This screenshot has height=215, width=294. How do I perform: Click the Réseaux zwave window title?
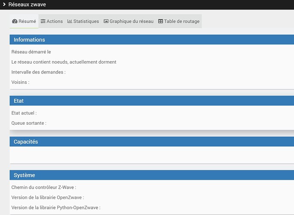[x=27, y=4]
